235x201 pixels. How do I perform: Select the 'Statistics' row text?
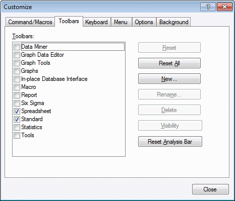point(32,127)
